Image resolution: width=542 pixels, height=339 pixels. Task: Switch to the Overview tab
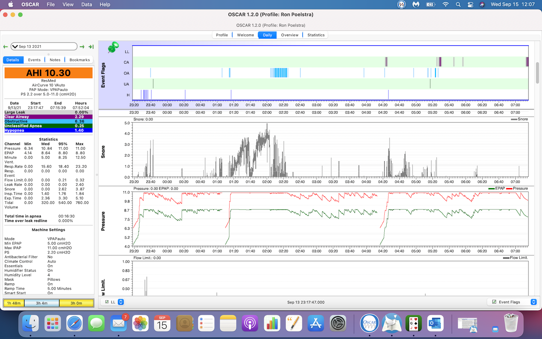[290, 35]
